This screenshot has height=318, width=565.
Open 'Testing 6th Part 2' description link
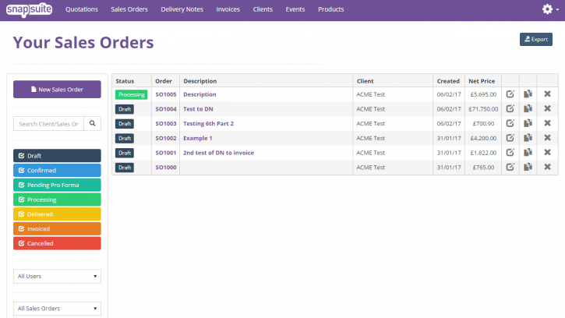tap(208, 124)
